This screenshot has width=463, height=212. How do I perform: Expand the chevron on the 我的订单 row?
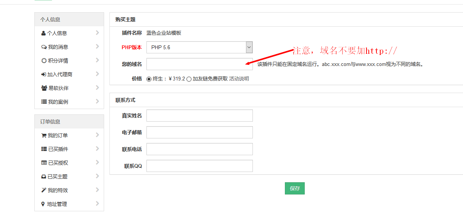click(98, 135)
